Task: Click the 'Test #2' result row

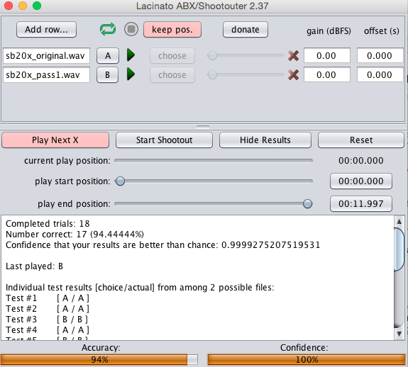Action: 48,309
